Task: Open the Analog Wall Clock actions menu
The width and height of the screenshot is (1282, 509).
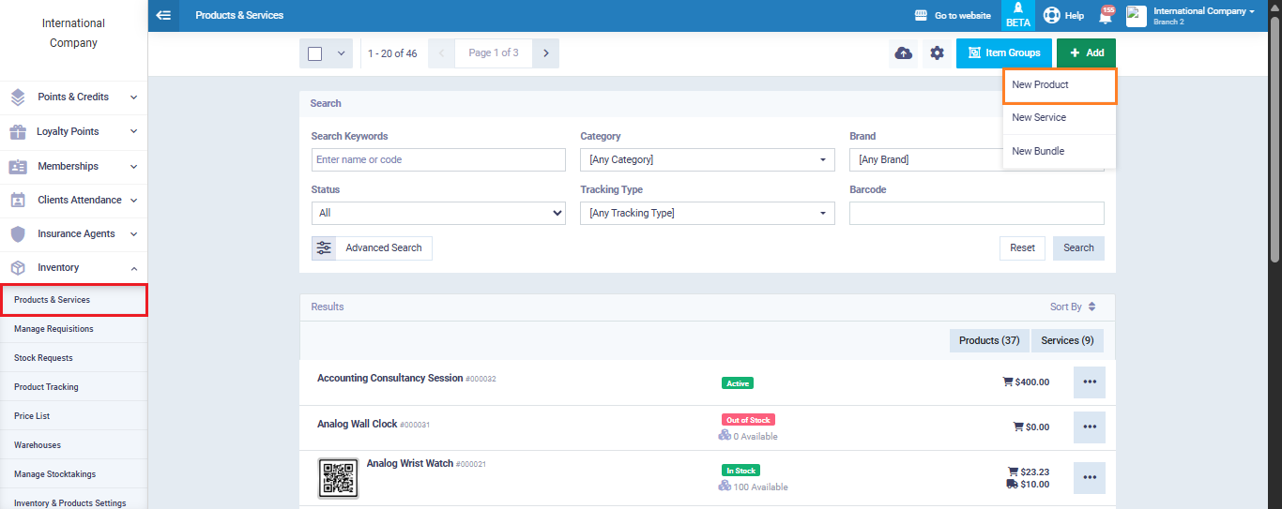Action: (x=1089, y=427)
